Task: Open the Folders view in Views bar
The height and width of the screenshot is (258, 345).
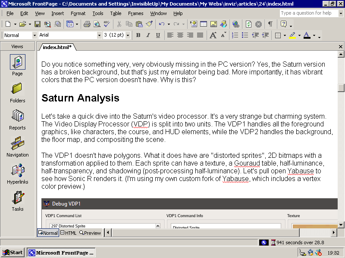Action: click(x=17, y=92)
